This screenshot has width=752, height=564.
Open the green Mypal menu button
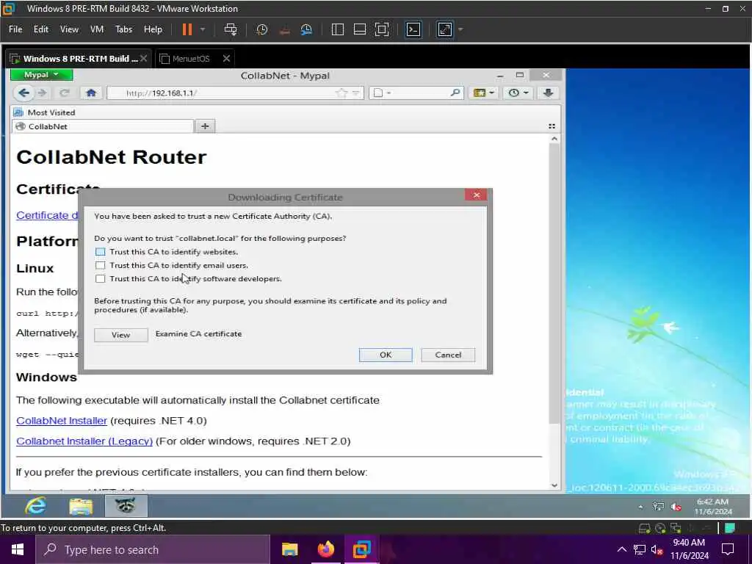(x=41, y=75)
